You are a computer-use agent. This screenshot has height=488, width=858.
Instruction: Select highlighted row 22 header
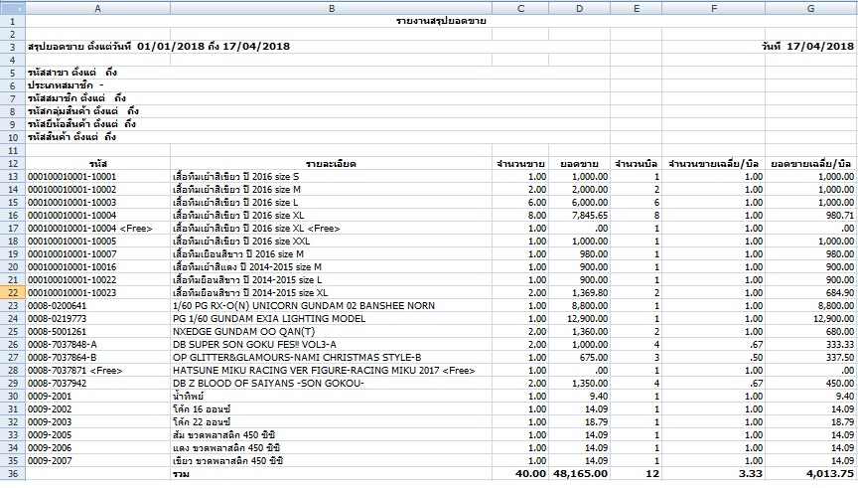click(x=13, y=292)
